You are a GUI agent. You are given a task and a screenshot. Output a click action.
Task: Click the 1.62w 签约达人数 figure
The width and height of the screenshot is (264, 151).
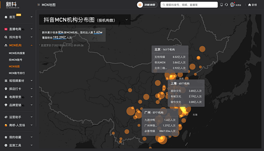[x=98, y=32]
